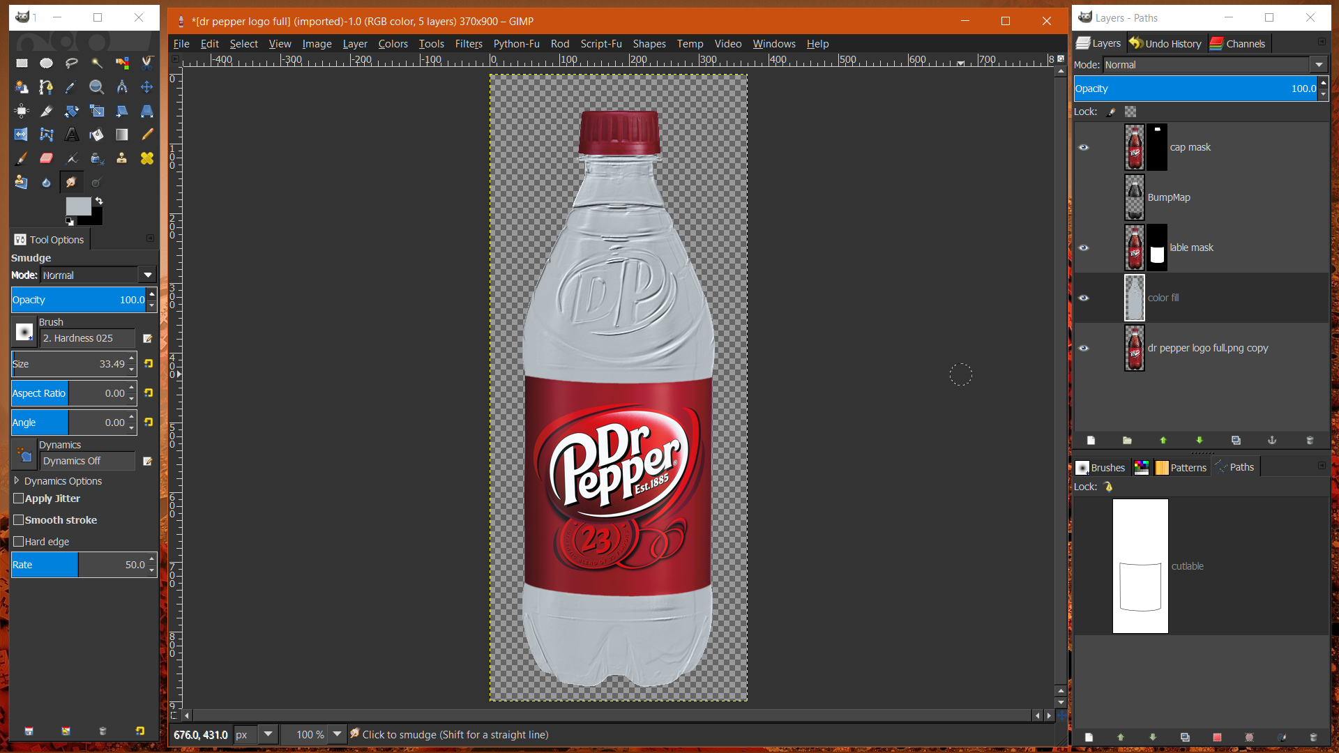The image size is (1339, 753).
Task: Expand the Dynamics Options section
Action: click(17, 481)
